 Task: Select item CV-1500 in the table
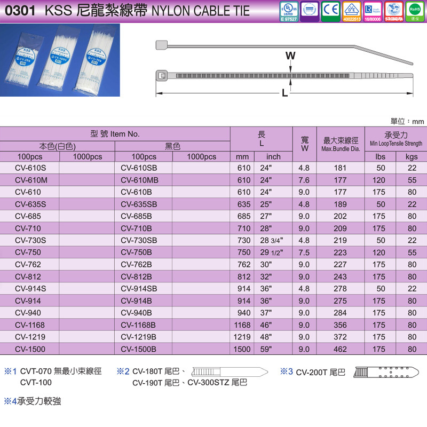pyautogui.click(x=30, y=349)
